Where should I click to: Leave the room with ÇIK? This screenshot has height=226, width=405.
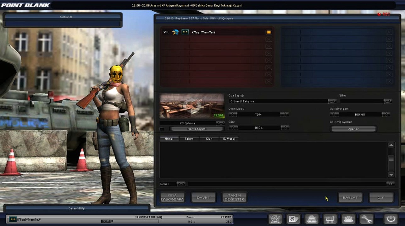coord(381,198)
